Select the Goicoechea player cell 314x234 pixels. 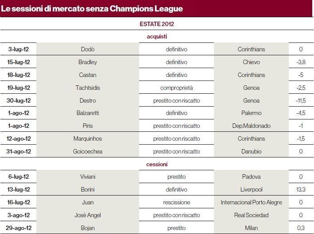[88, 151]
